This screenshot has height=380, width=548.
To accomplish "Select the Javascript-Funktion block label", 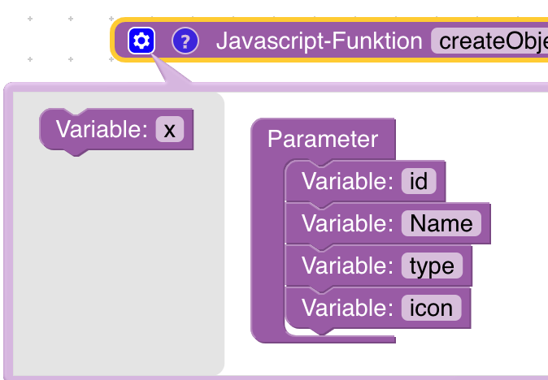I will tap(319, 41).
